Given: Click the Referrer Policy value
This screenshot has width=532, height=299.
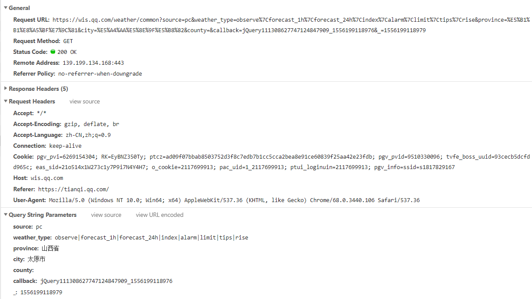Looking at the screenshot, I should coord(100,74).
